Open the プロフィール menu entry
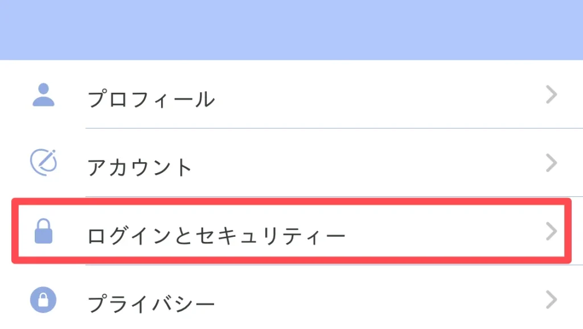 coord(291,94)
